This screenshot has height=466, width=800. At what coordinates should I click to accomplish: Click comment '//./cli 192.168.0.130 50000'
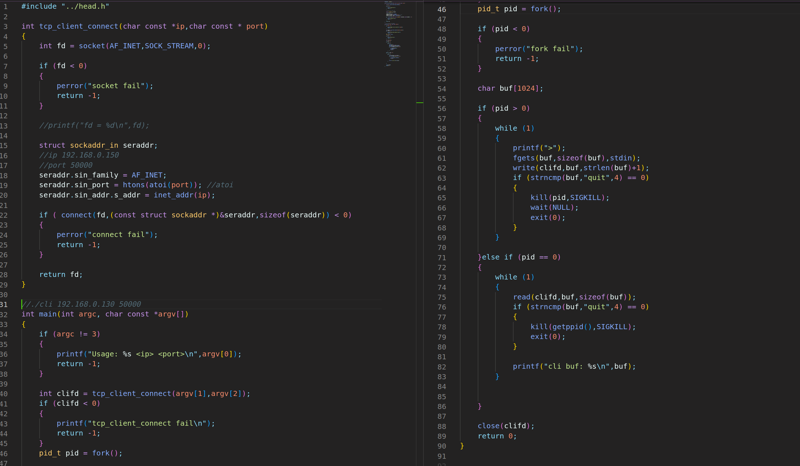[81, 304]
